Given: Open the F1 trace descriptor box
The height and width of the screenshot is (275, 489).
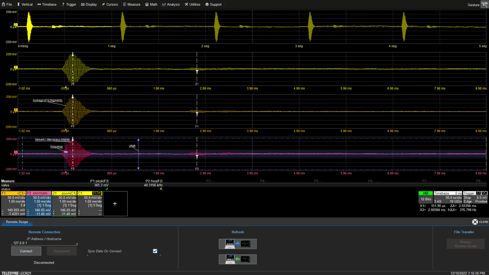Looking at the screenshot, I should pos(13,204).
